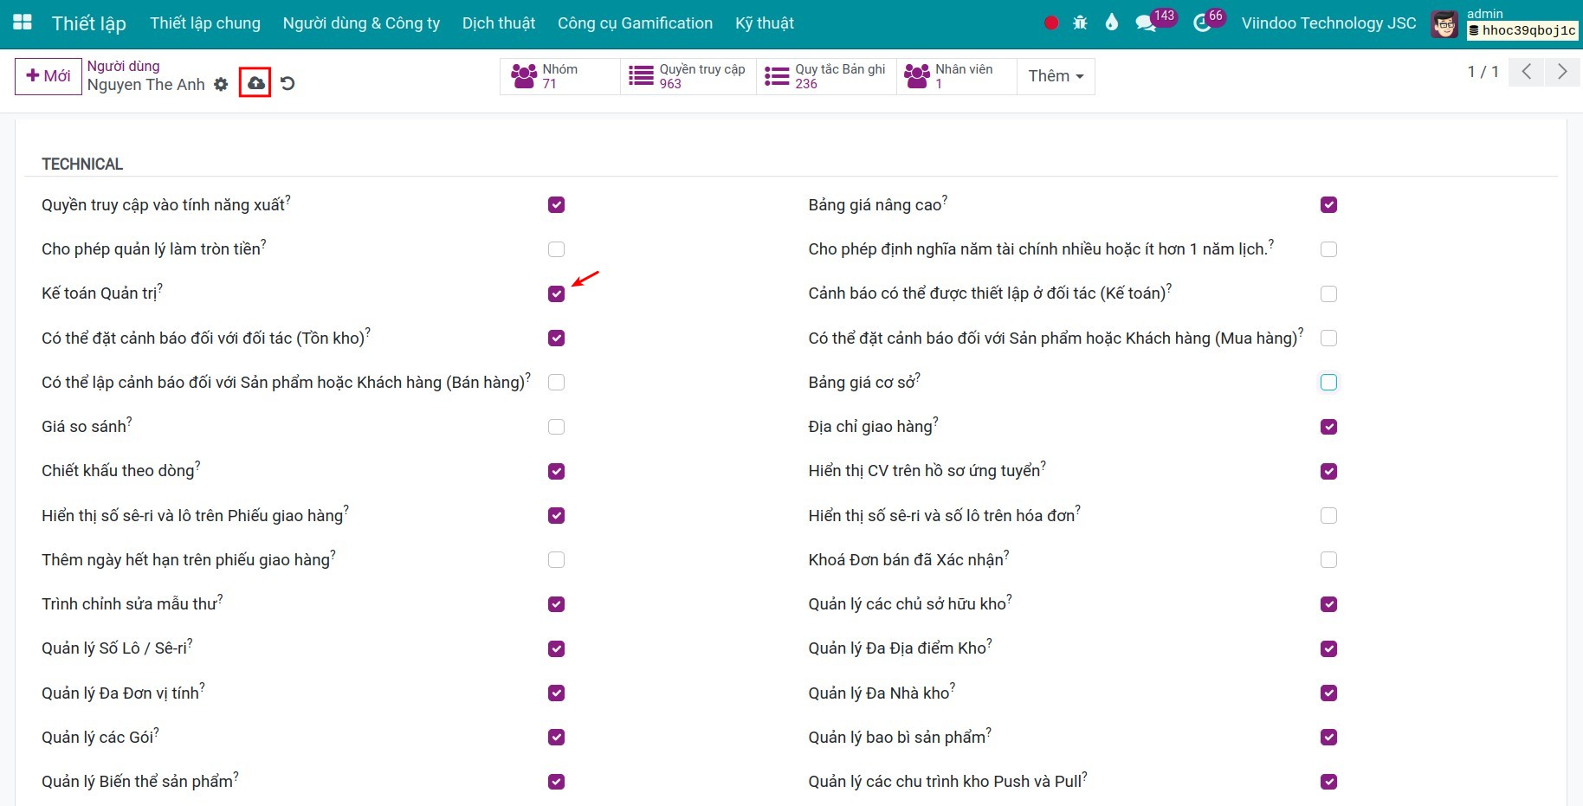Save record with the cloud upload icon
The height and width of the screenshot is (806, 1583).
(x=255, y=83)
